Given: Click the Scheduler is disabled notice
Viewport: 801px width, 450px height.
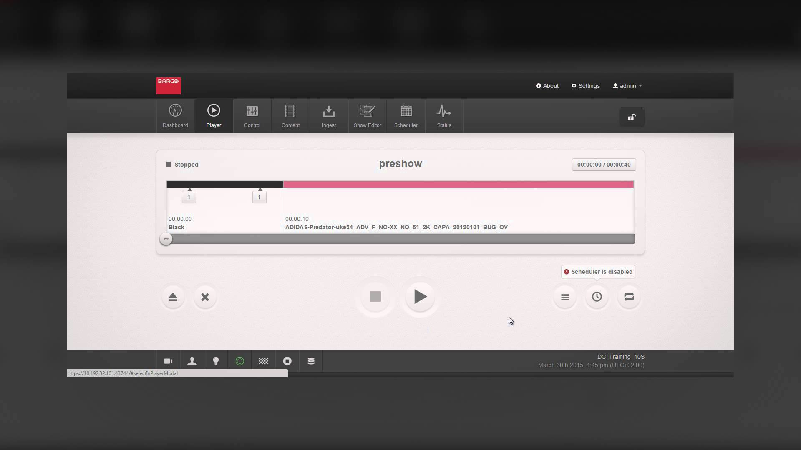Looking at the screenshot, I should [x=598, y=272].
